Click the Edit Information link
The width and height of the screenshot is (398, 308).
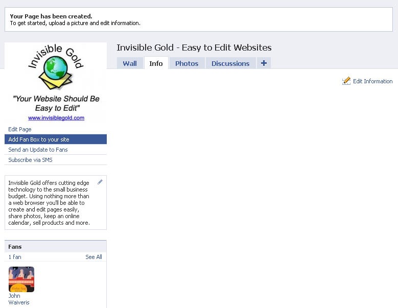(x=372, y=81)
